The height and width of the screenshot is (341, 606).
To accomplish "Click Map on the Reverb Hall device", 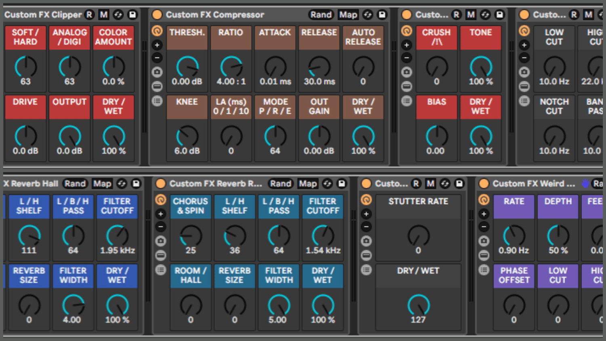I will click(x=102, y=184).
